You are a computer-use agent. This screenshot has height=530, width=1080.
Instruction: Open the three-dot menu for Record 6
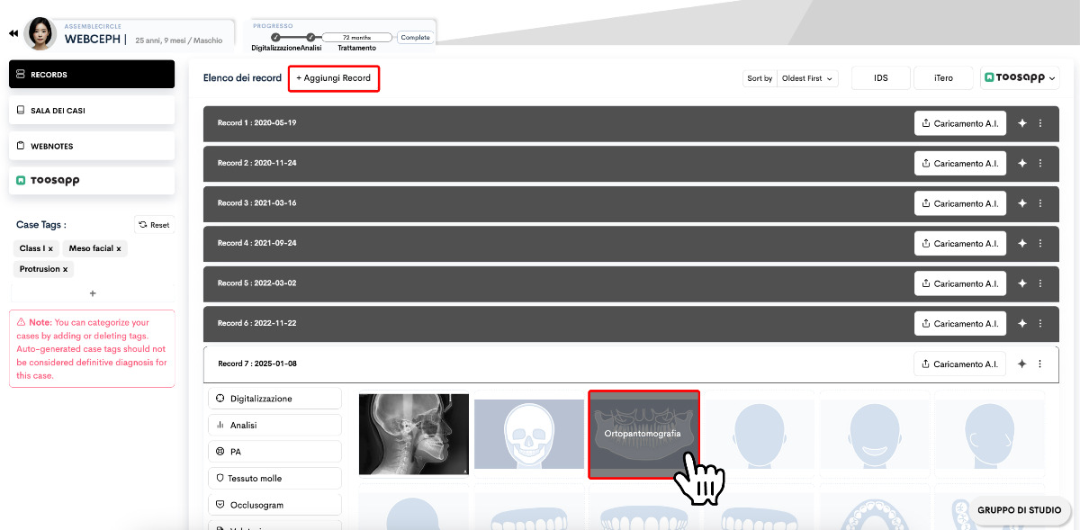1040,324
